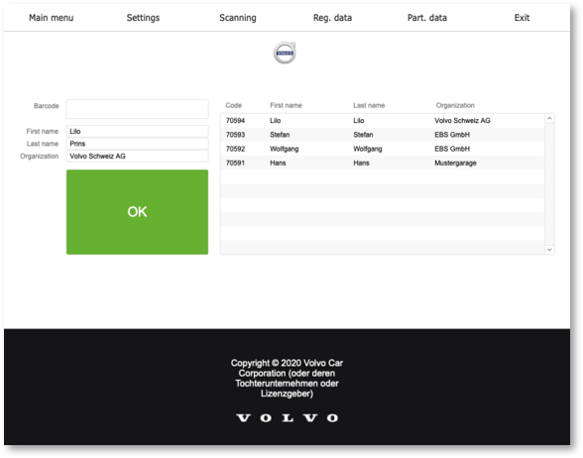583x458 pixels.
Task: Switch to the Scanning menu
Action: [x=238, y=18]
